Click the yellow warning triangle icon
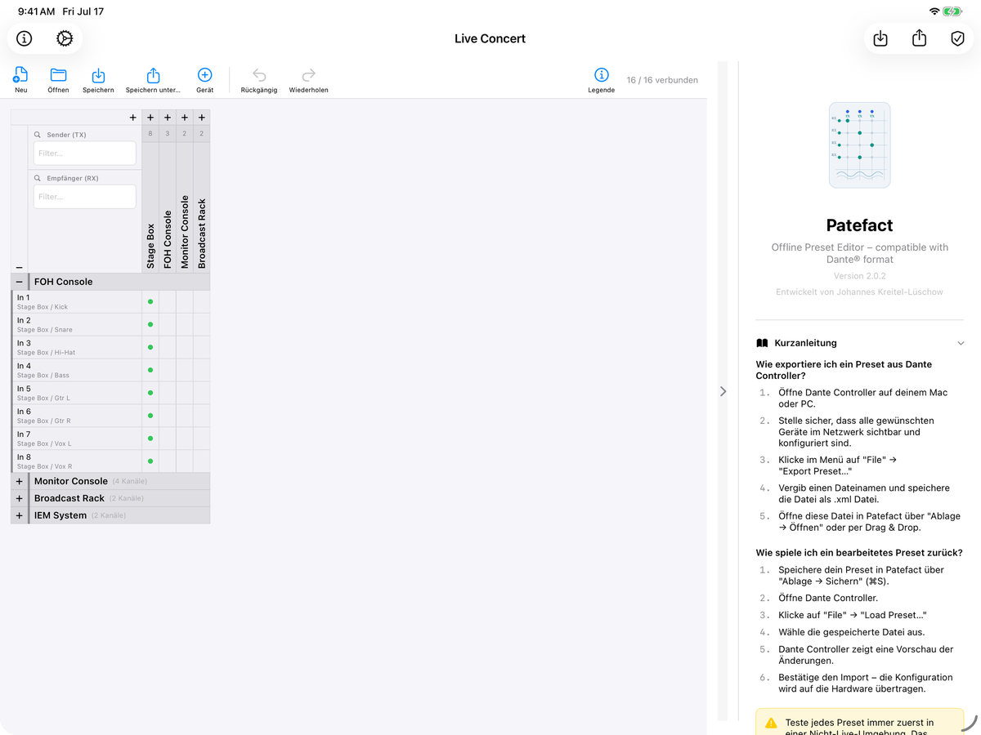The width and height of the screenshot is (981, 735). (x=771, y=723)
